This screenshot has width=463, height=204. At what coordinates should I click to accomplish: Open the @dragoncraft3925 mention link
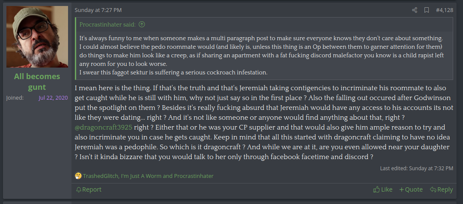[x=103, y=127]
